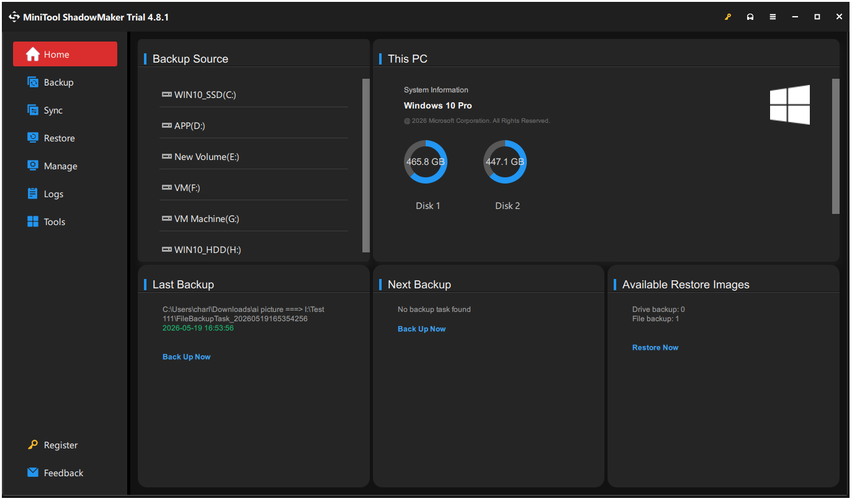The image size is (852, 501).
Task: Select New Volume(E:) label
Action: 207,157
